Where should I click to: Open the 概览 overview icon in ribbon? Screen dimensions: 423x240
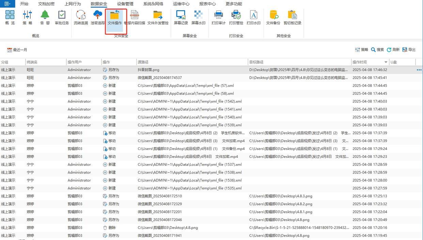tap(10, 17)
